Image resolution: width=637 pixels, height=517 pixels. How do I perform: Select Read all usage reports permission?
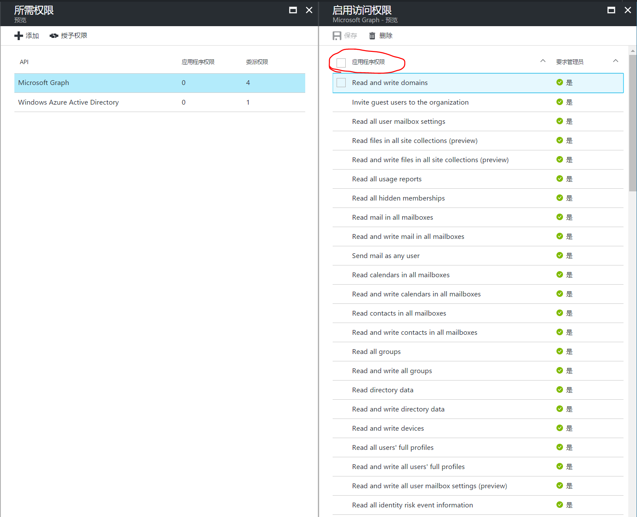(x=478, y=179)
